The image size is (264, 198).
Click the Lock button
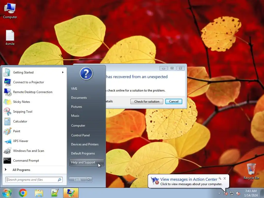77,180
